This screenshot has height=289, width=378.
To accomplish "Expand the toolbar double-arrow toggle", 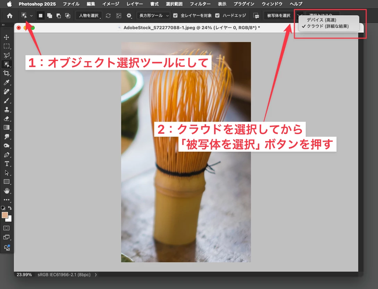I will pyautogui.click(x=3, y=25).
